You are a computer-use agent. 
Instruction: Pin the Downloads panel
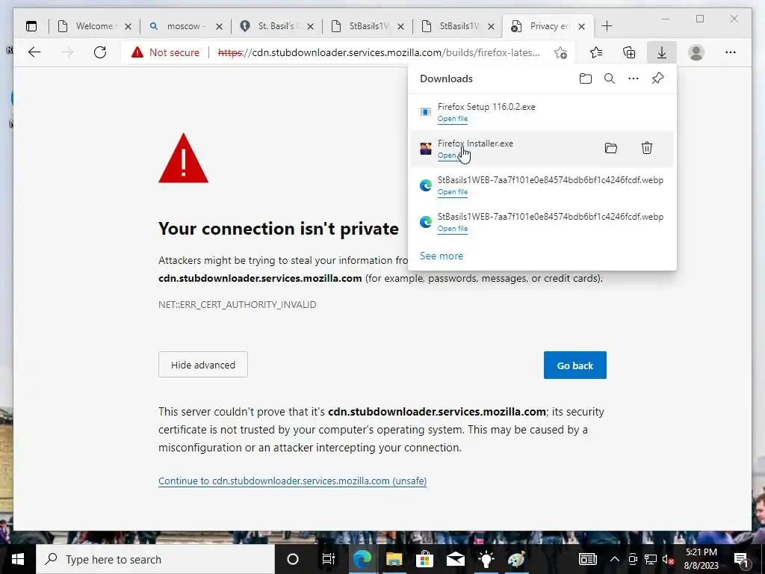(657, 78)
